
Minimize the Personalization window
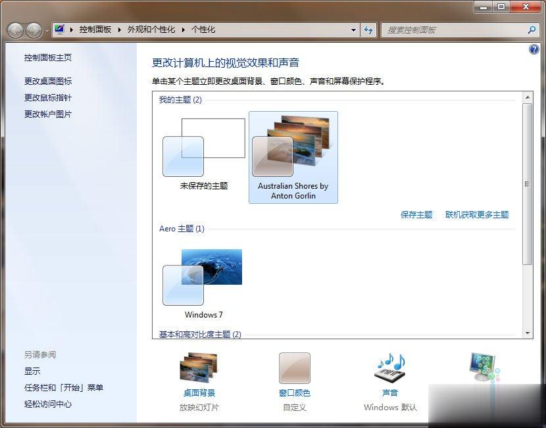pyautogui.click(x=483, y=7)
